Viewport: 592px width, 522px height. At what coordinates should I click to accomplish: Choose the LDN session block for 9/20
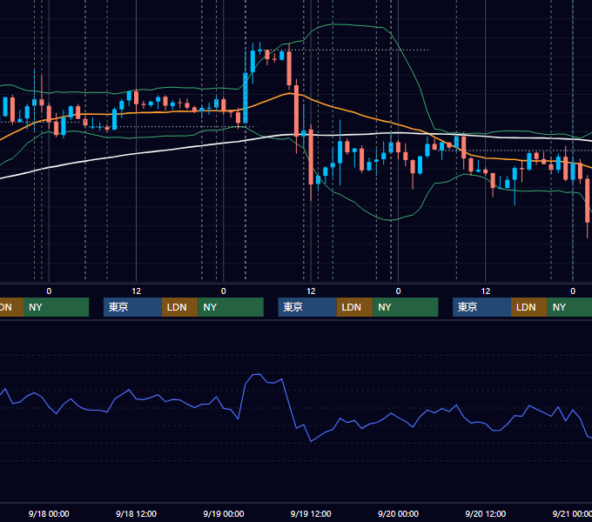(529, 307)
